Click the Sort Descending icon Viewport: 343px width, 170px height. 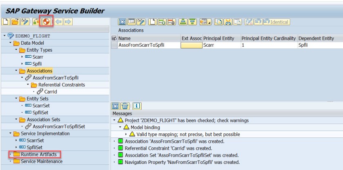point(192,22)
